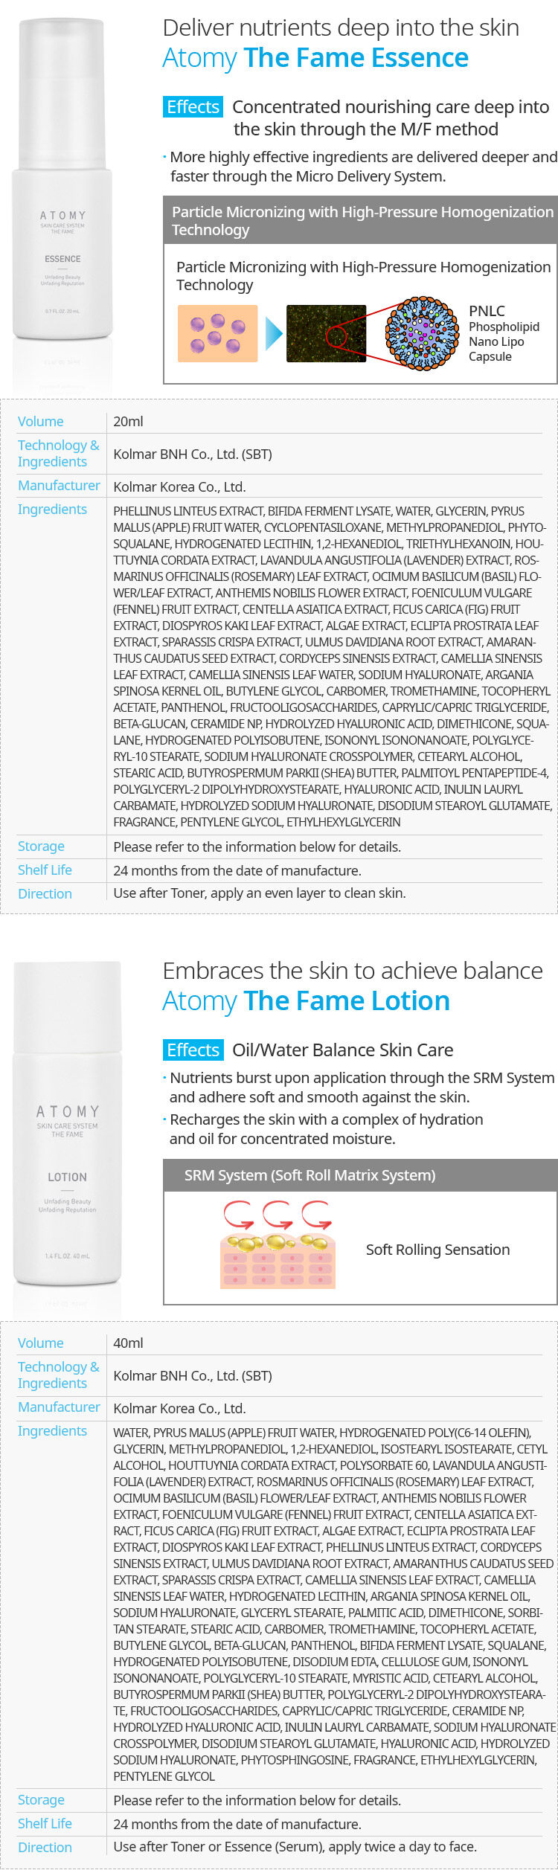Click the Lotion section blue Effects badge
558x1870 pixels.
click(x=193, y=1050)
